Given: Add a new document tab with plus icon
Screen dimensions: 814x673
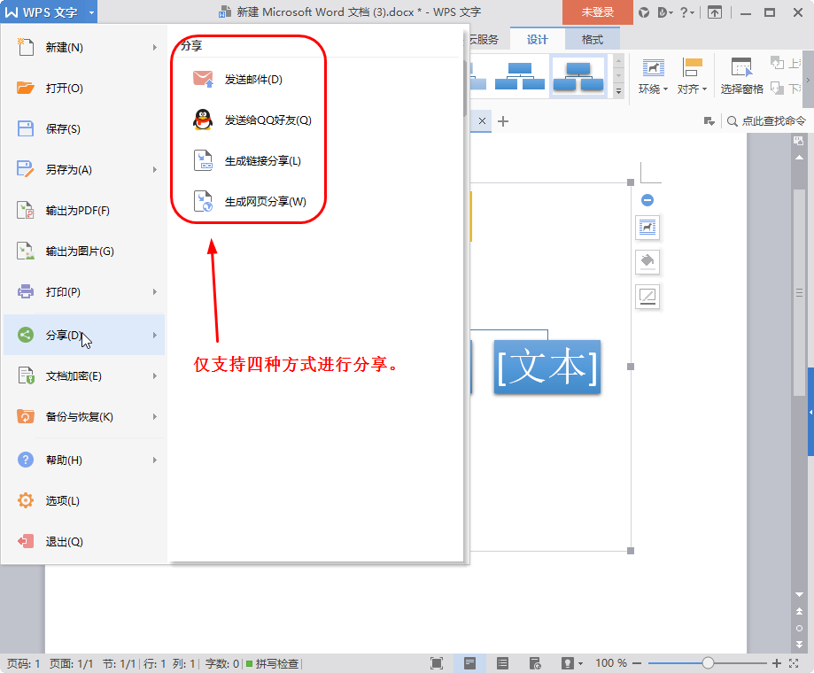Looking at the screenshot, I should click(x=502, y=121).
